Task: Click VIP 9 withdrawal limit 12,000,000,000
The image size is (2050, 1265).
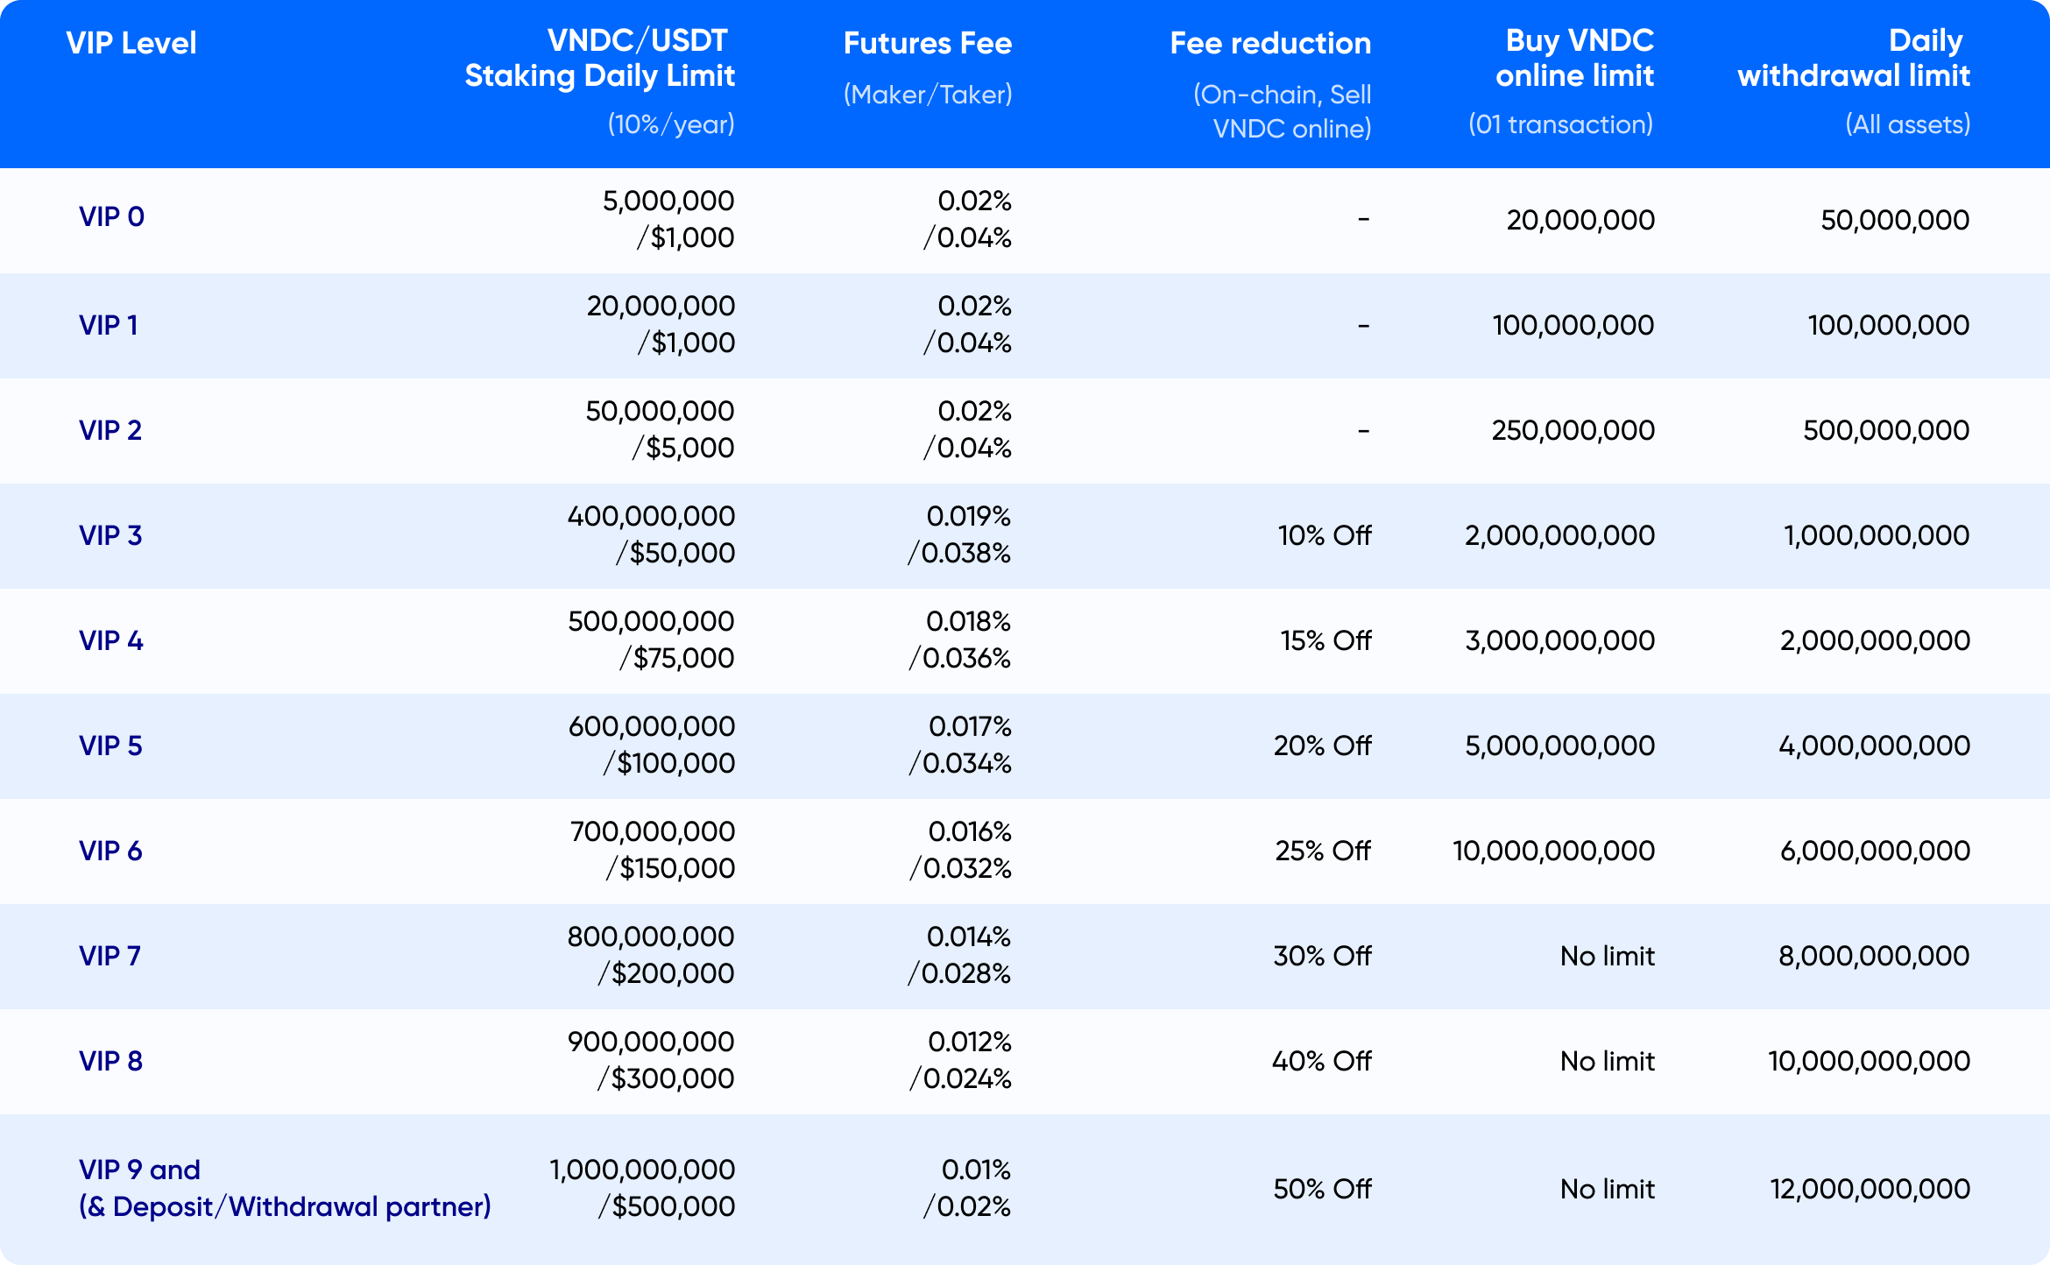Action: pos(1870,1189)
